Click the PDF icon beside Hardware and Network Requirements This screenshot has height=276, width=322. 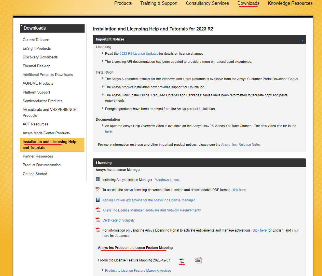click(x=98, y=210)
